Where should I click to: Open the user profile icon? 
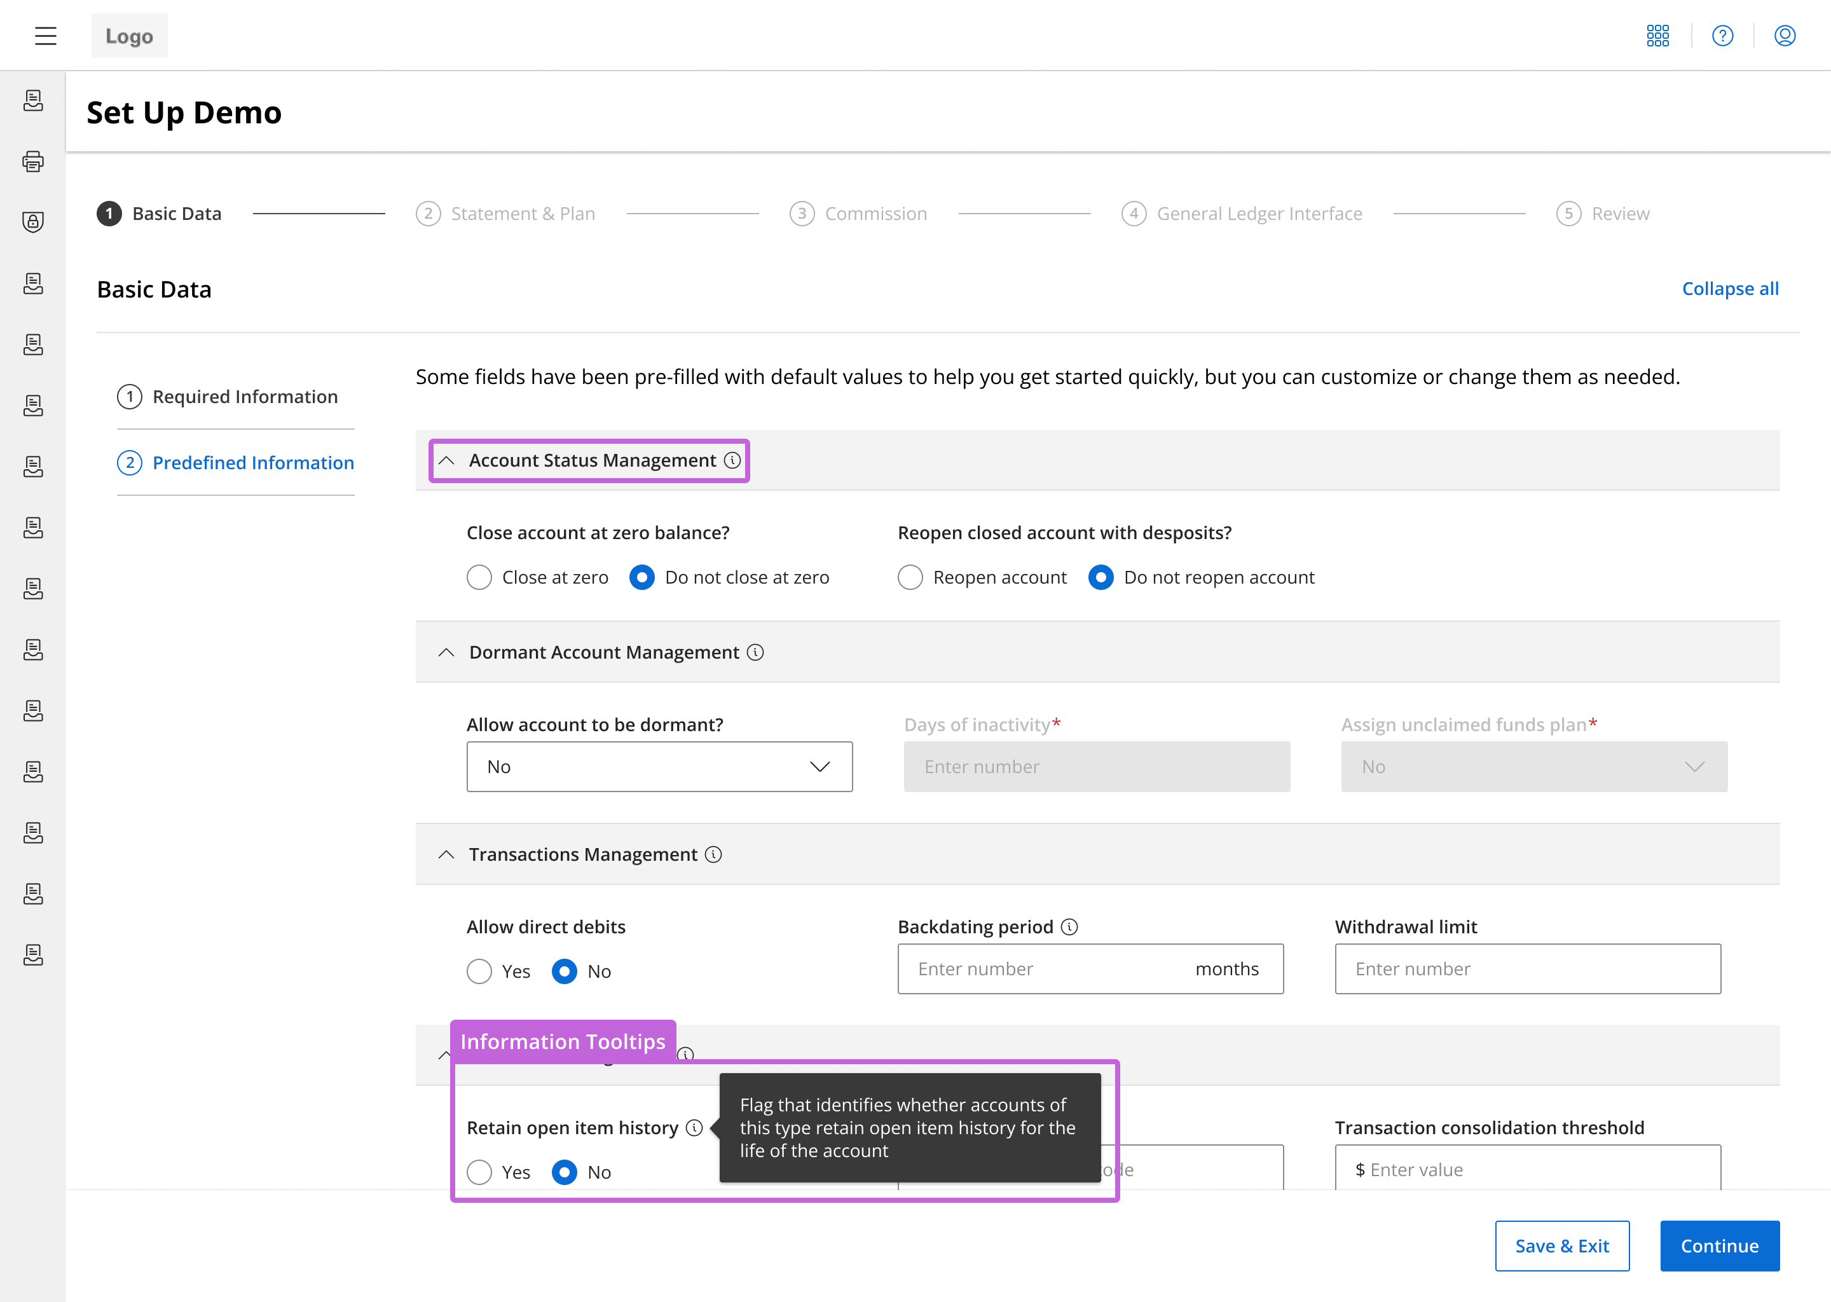pos(1785,35)
